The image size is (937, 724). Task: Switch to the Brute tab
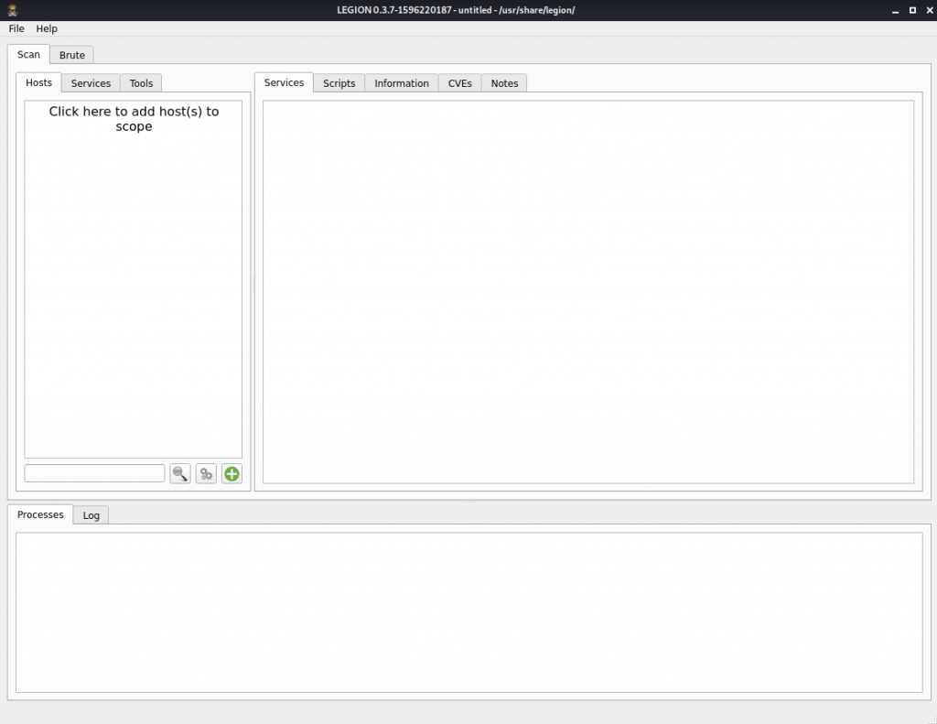tap(71, 55)
